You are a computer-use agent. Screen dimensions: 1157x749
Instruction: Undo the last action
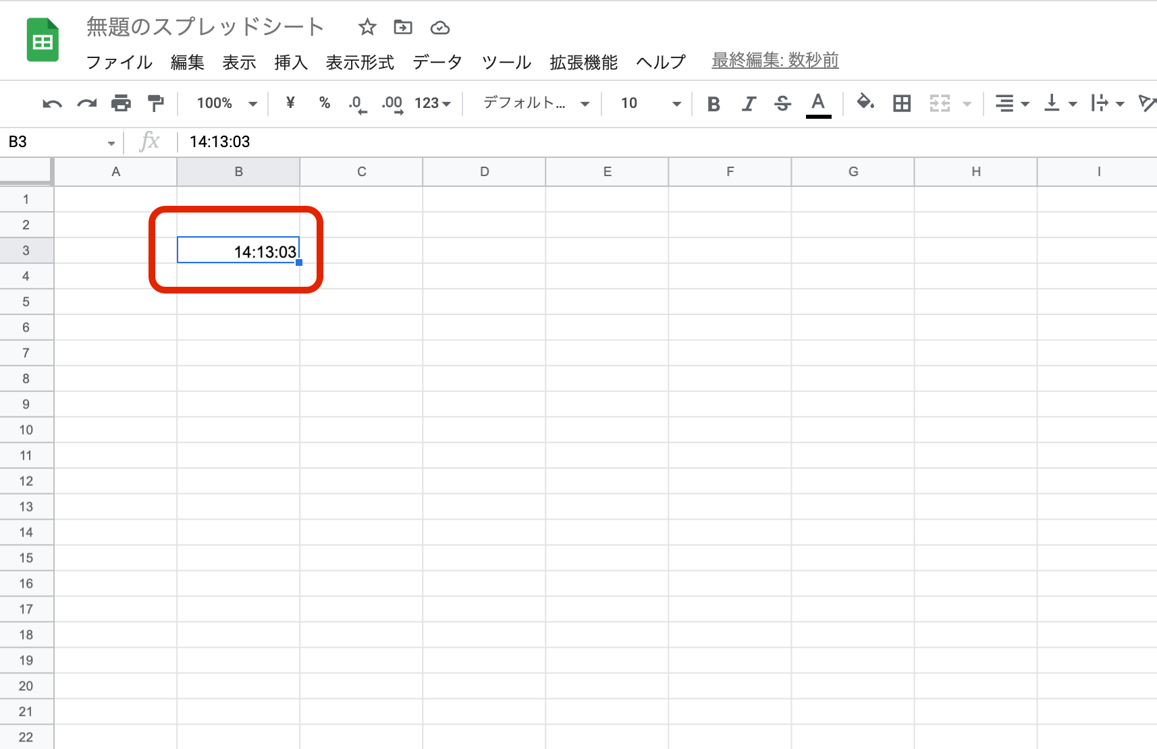tap(52, 103)
